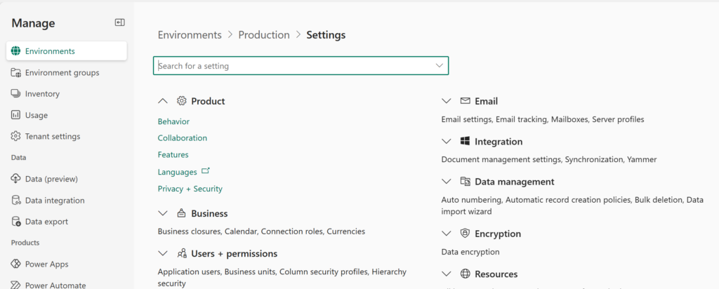Click the Integration Windows logo icon
Viewport: 719px width, 289px height.
[465, 142]
